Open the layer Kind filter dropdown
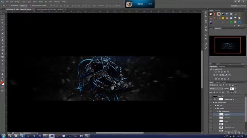The width and height of the screenshot is (247, 138). tap(213, 85)
